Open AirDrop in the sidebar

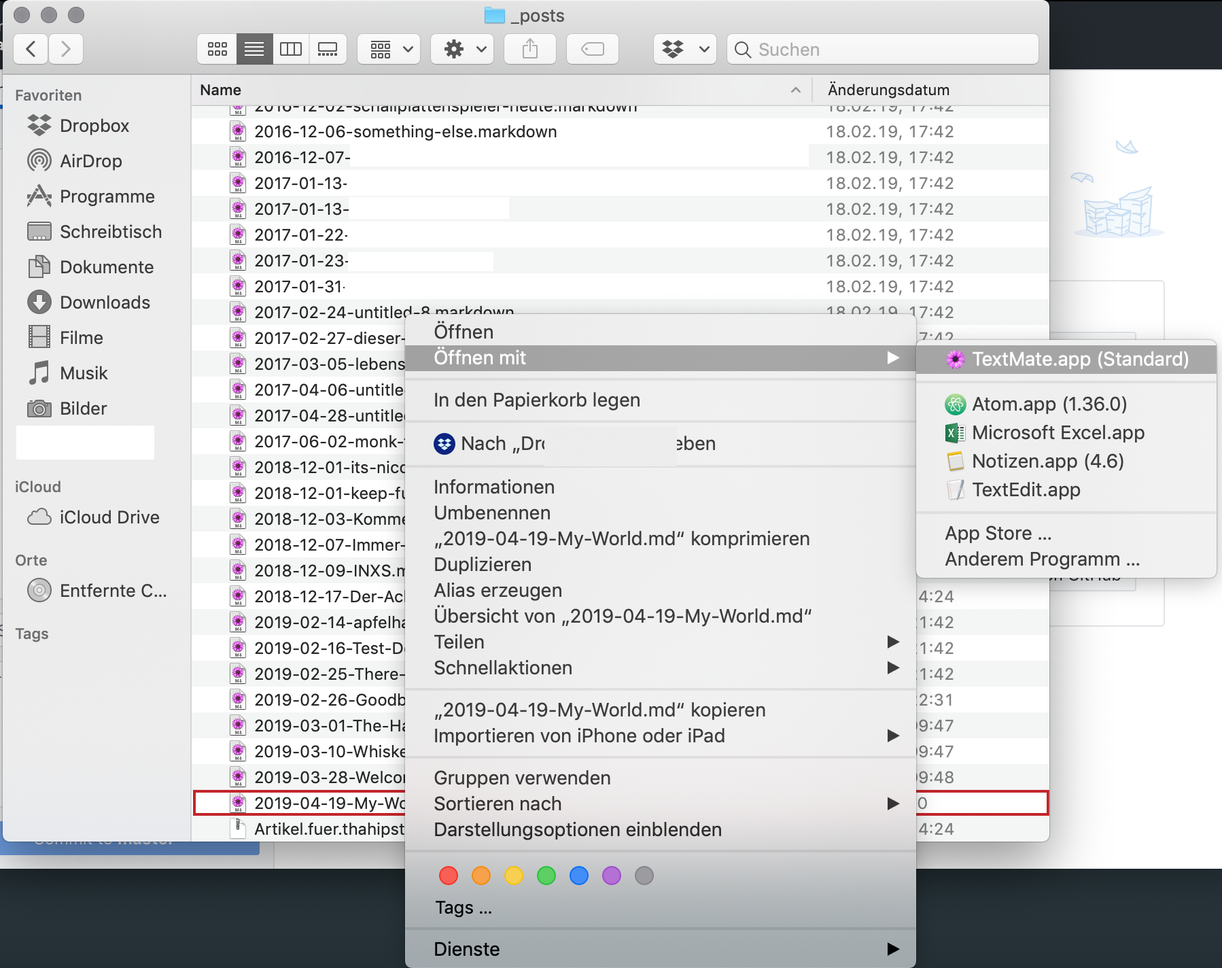click(x=90, y=161)
